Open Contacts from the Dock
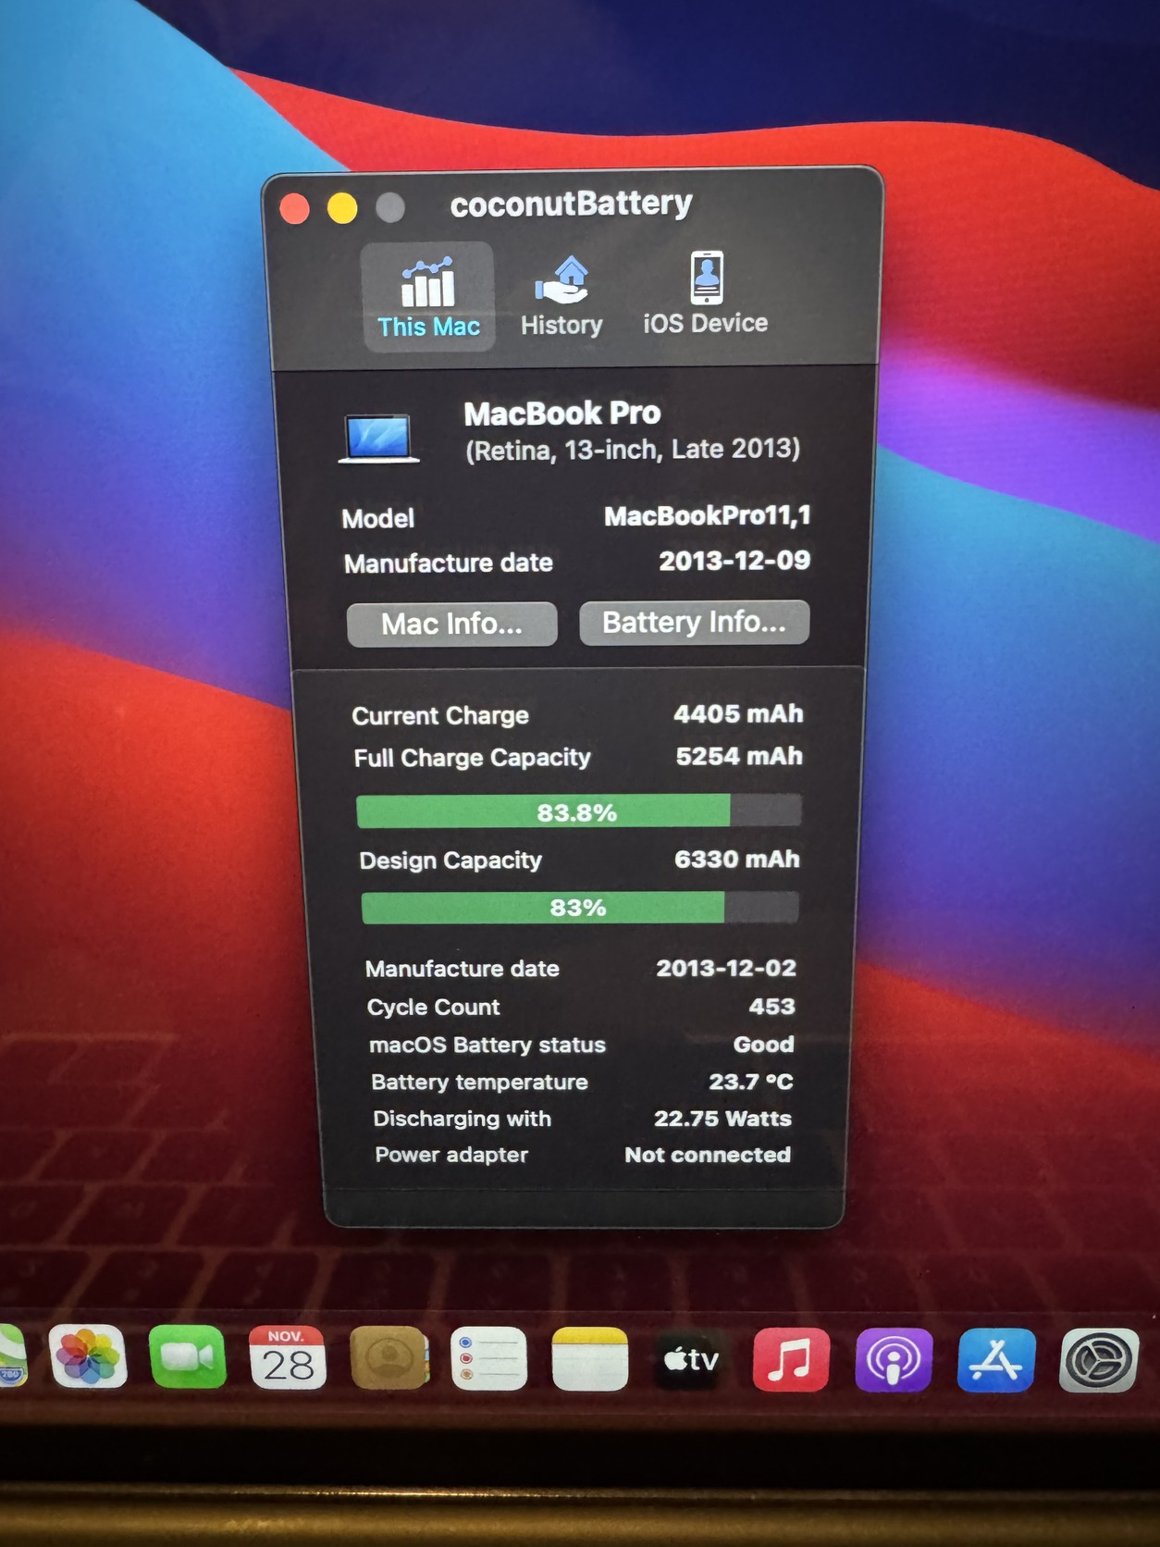This screenshot has width=1160, height=1547. tap(389, 1358)
